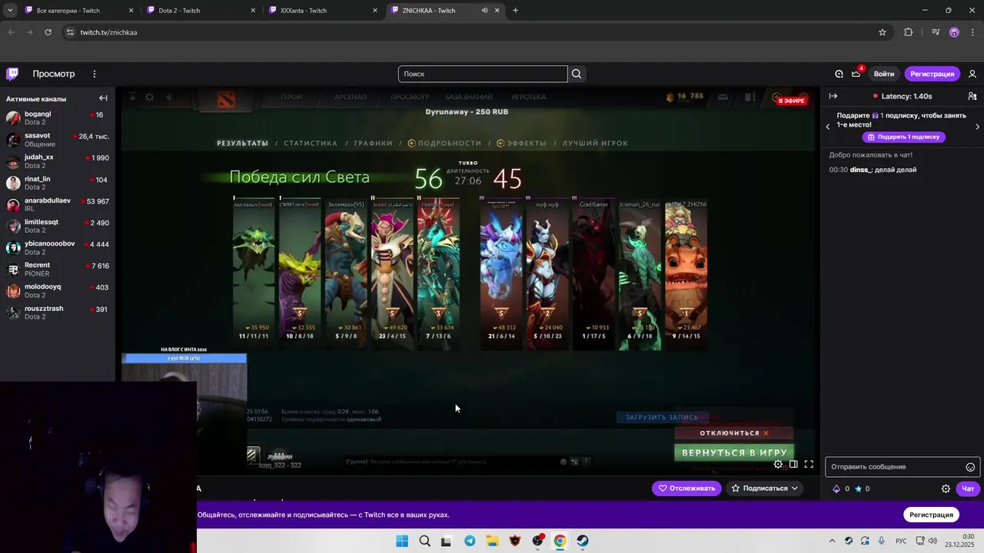The width and height of the screenshot is (984, 553).
Task: Open molodooyq channel in sidebar
Action: [58, 290]
